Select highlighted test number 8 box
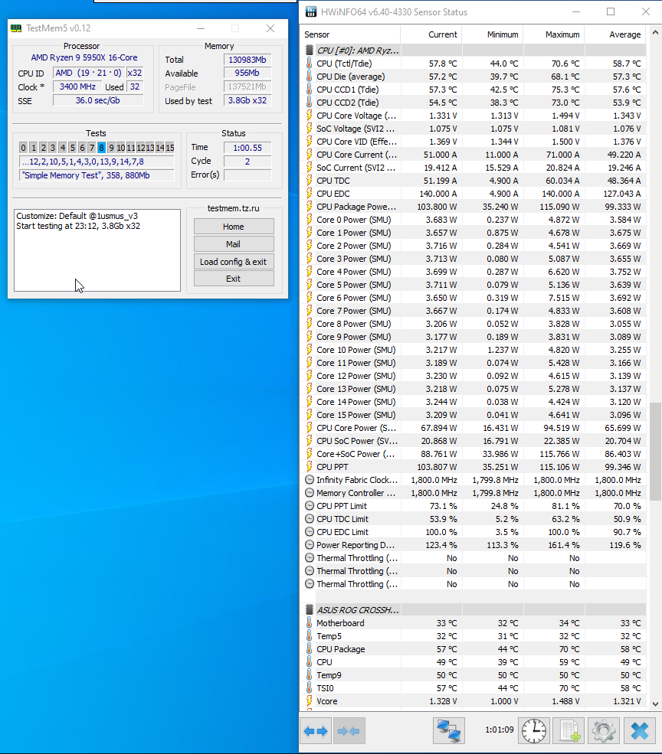The height and width of the screenshot is (754, 662). [x=101, y=148]
